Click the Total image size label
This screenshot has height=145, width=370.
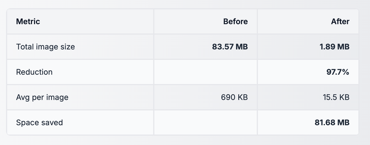tap(46, 47)
